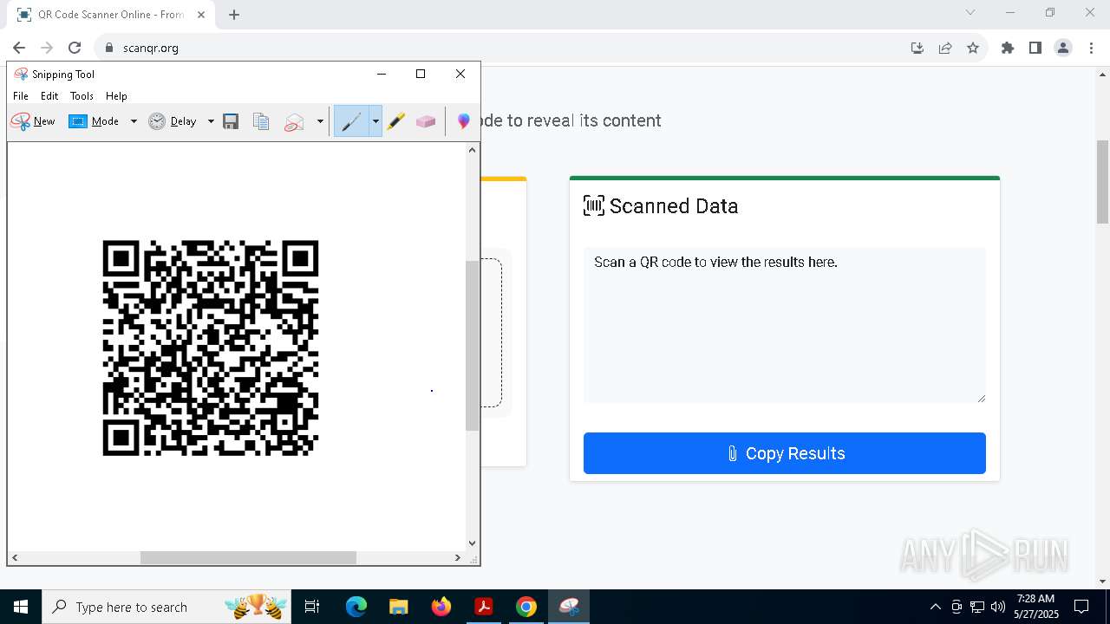This screenshot has width=1110, height=624.
Task: Show hidden system tray icons
Action: coord(935,607)
